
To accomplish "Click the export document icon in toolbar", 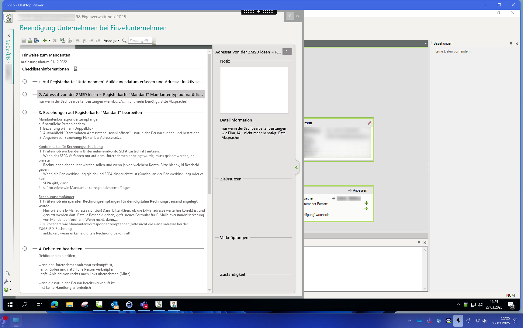I will [37, 41].
